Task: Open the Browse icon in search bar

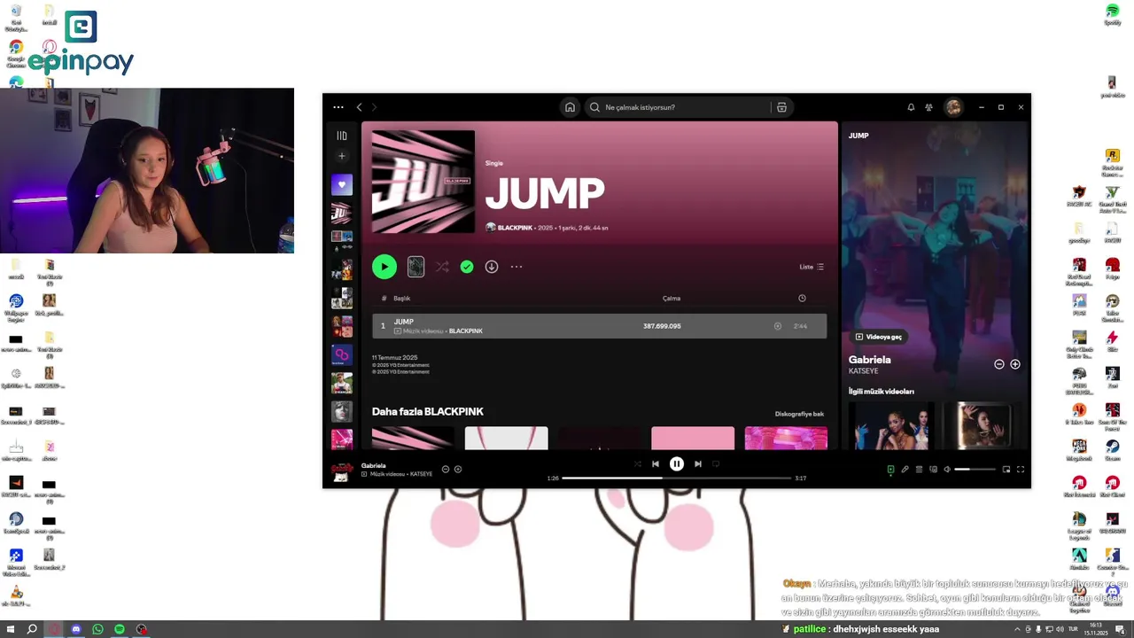Action: (781, 107)
